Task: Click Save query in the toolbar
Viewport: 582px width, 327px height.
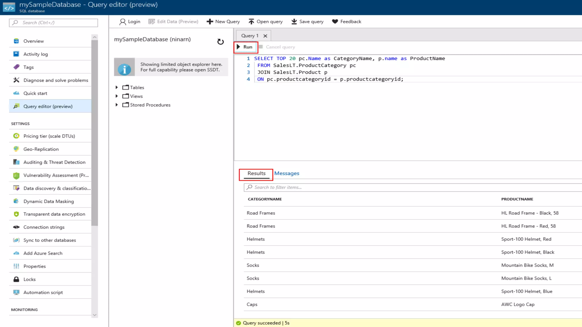Action: click(x=307, y=22)
